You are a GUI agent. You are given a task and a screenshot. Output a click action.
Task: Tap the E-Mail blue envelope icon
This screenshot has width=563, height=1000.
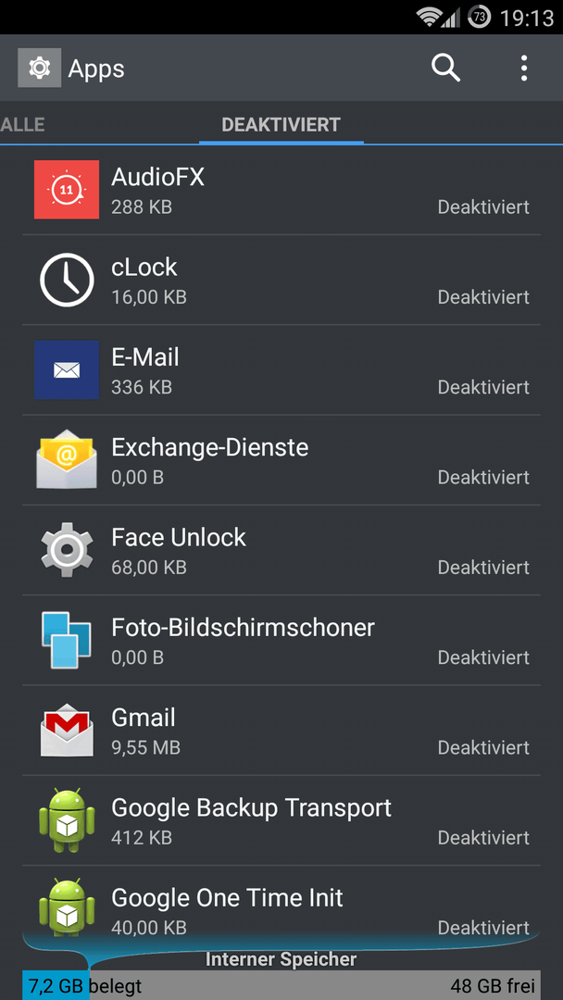pos(67,369)
